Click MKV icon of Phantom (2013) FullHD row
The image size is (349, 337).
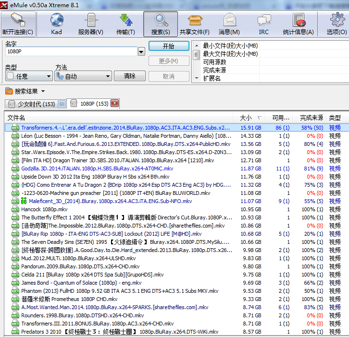(15, 291)
